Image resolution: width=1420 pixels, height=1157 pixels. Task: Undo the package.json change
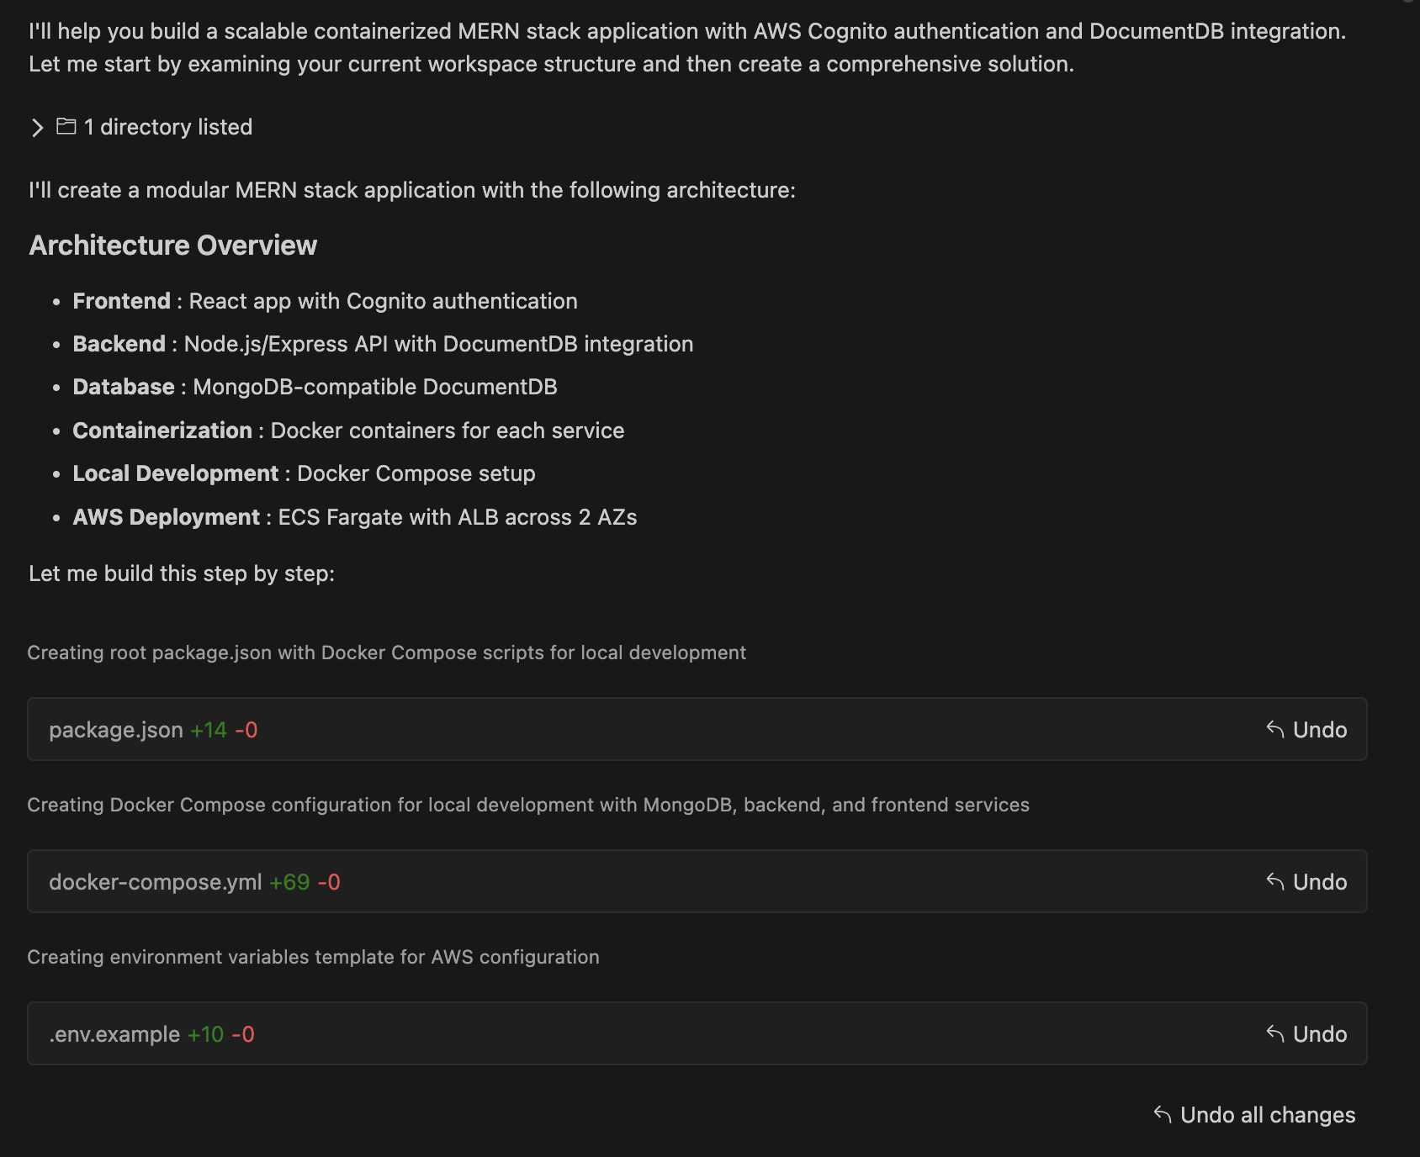click(1320, 730)
